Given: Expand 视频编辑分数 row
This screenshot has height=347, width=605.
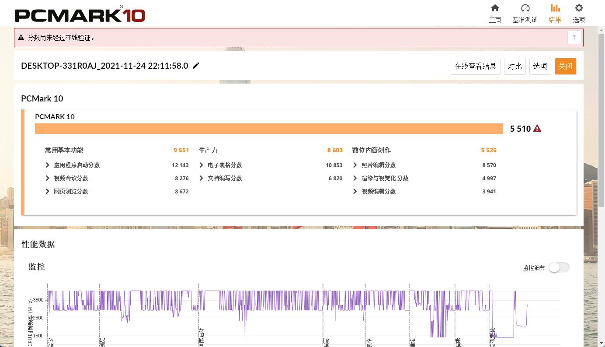Looking at the screenshot, I should pos(355,191).
